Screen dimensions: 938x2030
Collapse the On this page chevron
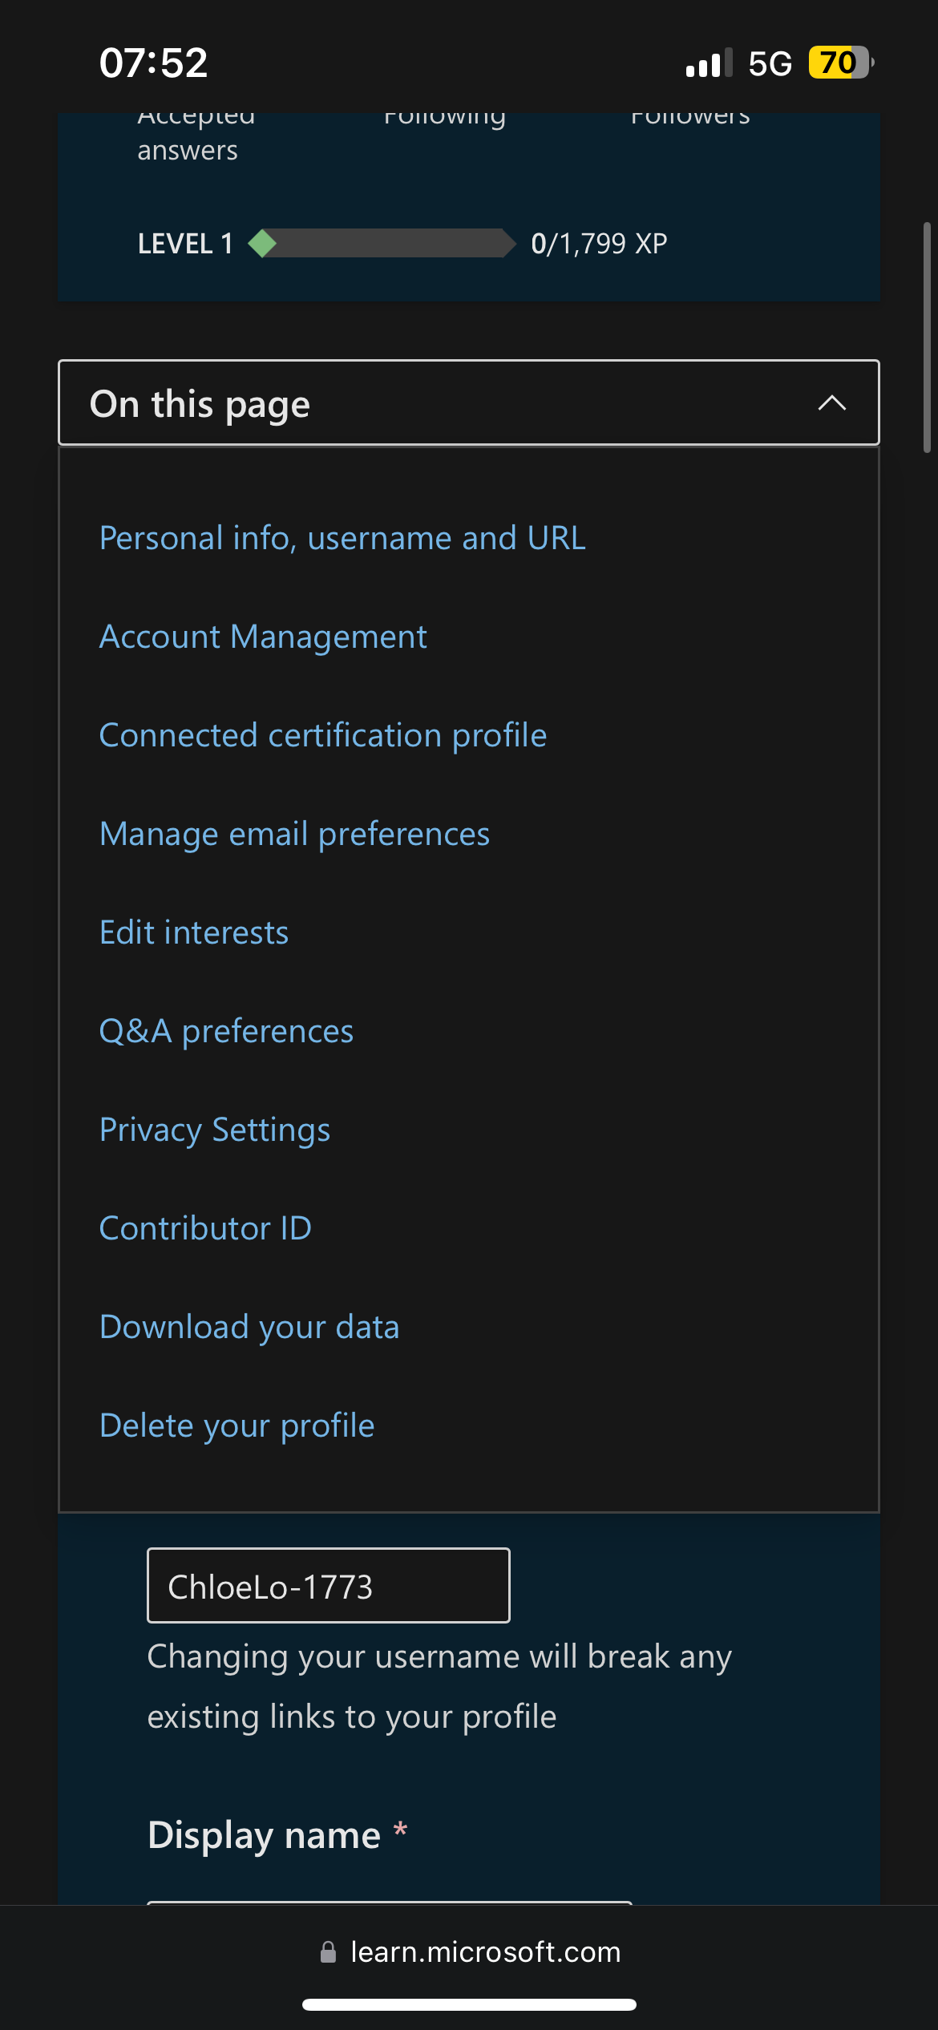click(831, 402)
